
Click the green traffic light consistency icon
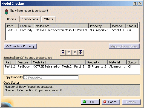pyautogui.click(x=6, y=12)
